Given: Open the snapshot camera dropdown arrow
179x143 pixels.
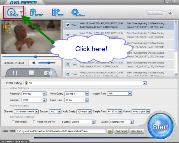Looking at the screenshot, I should tap(51, 73).
